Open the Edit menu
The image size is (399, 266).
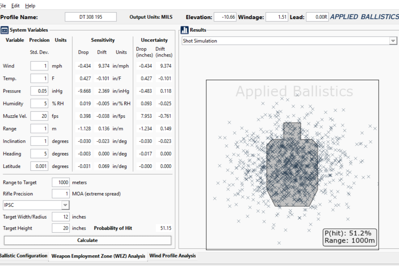[15, 6]
